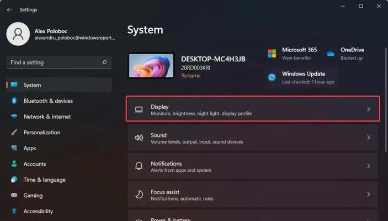The image size is (388, 221).
Task: Open Bluetooth & devices section
Action: (59, 101)
